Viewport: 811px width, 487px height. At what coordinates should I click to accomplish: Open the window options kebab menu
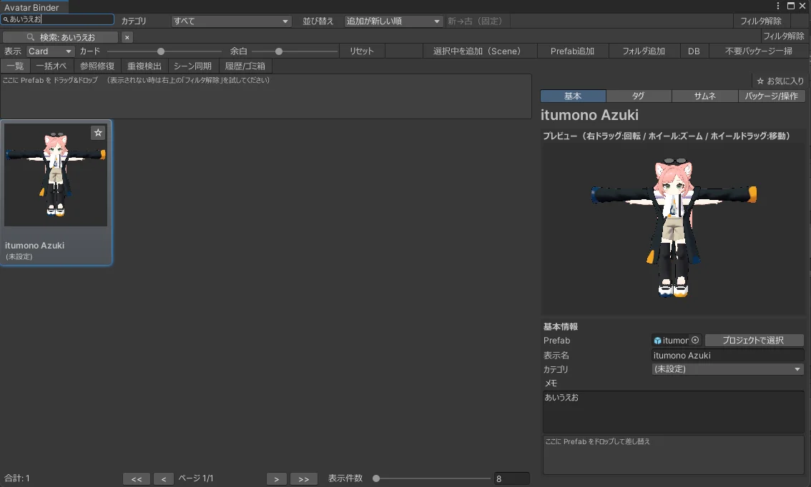pos(779,6)
